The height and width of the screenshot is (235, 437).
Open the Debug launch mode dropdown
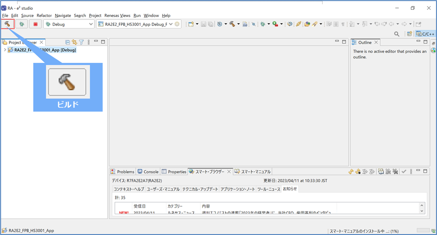(x=91, y=24)
